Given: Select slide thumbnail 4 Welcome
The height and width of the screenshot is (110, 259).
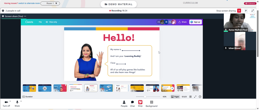Looking at the screenshot, I should 75,88.
